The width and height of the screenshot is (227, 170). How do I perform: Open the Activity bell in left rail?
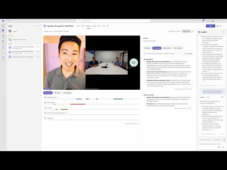(x=3, y=25)
